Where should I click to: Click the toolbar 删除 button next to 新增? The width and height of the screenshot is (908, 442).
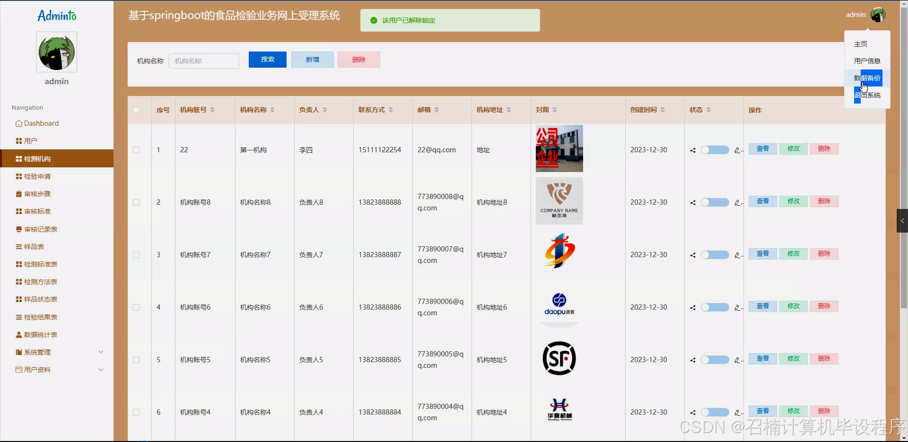point(359,60)
